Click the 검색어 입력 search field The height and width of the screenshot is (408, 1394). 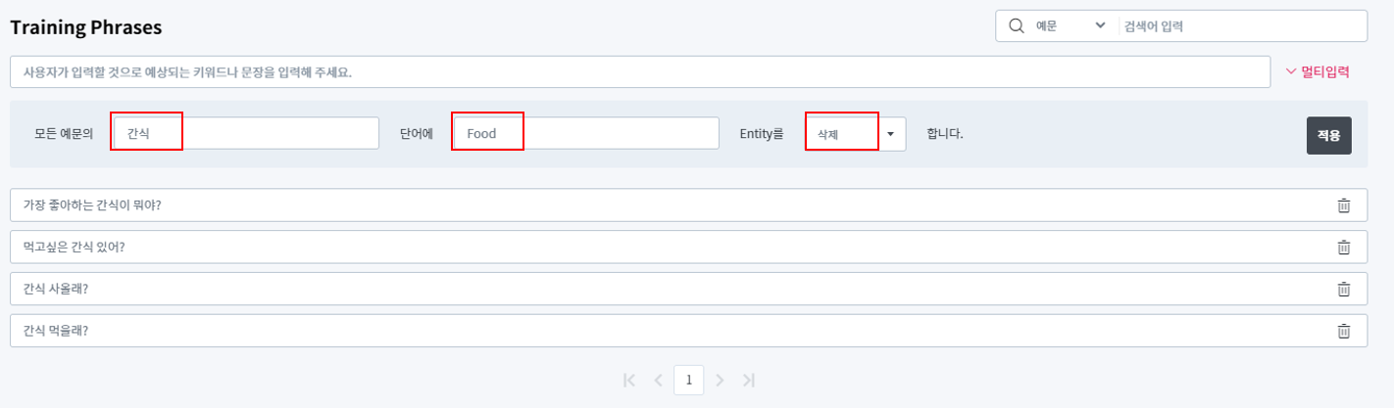click(x=1240, y=26)
